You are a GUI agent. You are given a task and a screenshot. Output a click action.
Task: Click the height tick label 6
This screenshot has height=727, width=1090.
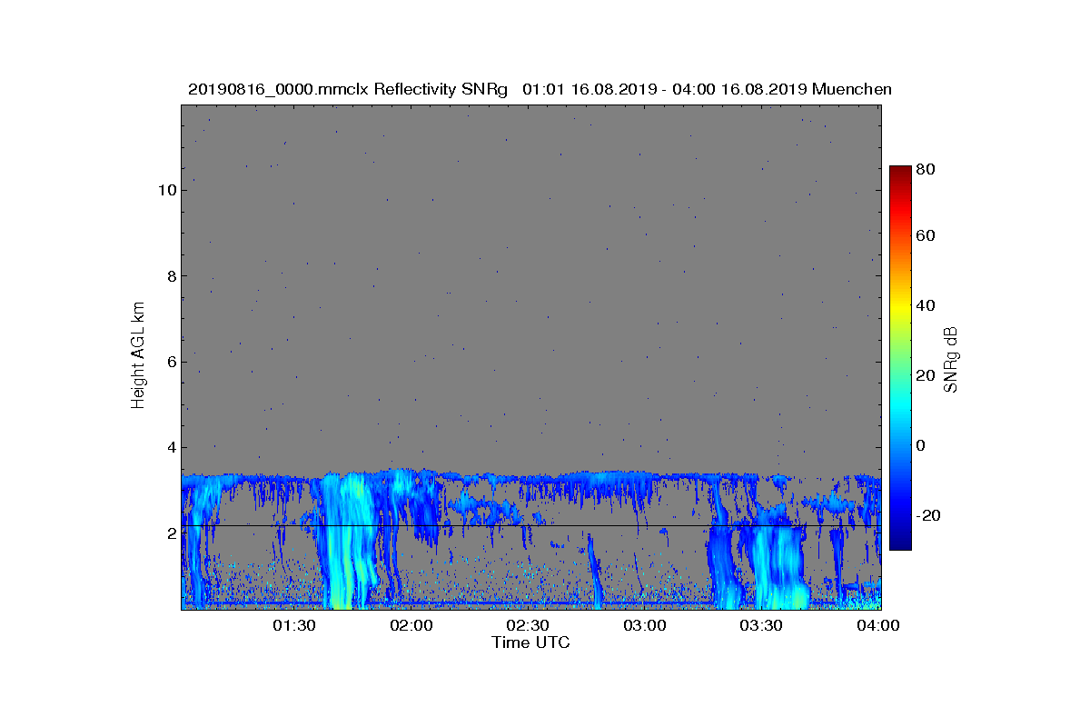170,362
